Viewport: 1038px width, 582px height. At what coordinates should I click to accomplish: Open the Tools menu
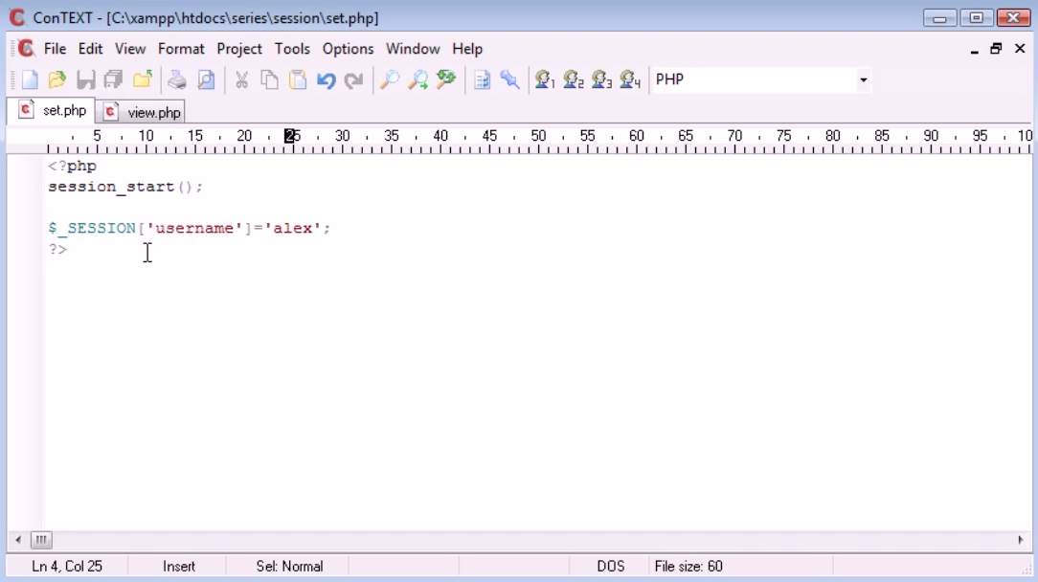click(x=292, y=49)
